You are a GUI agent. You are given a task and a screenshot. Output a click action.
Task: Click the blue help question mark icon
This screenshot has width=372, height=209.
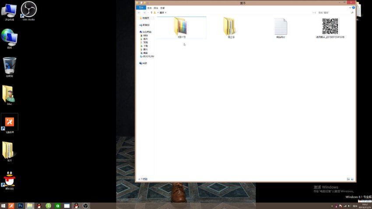pyautogui.click(x=354, y=7)
